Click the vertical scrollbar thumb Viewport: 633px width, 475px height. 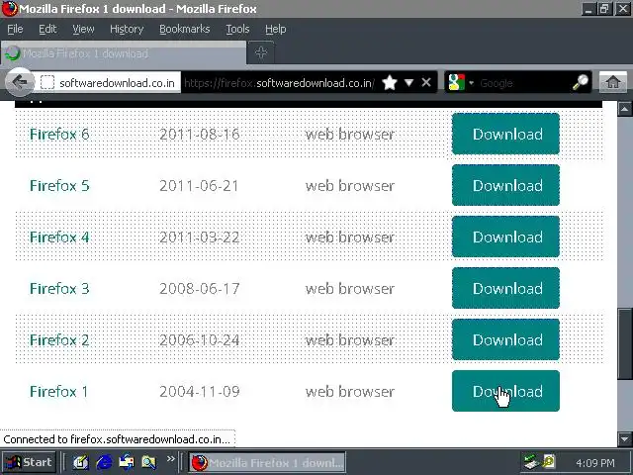pos(624,344)
